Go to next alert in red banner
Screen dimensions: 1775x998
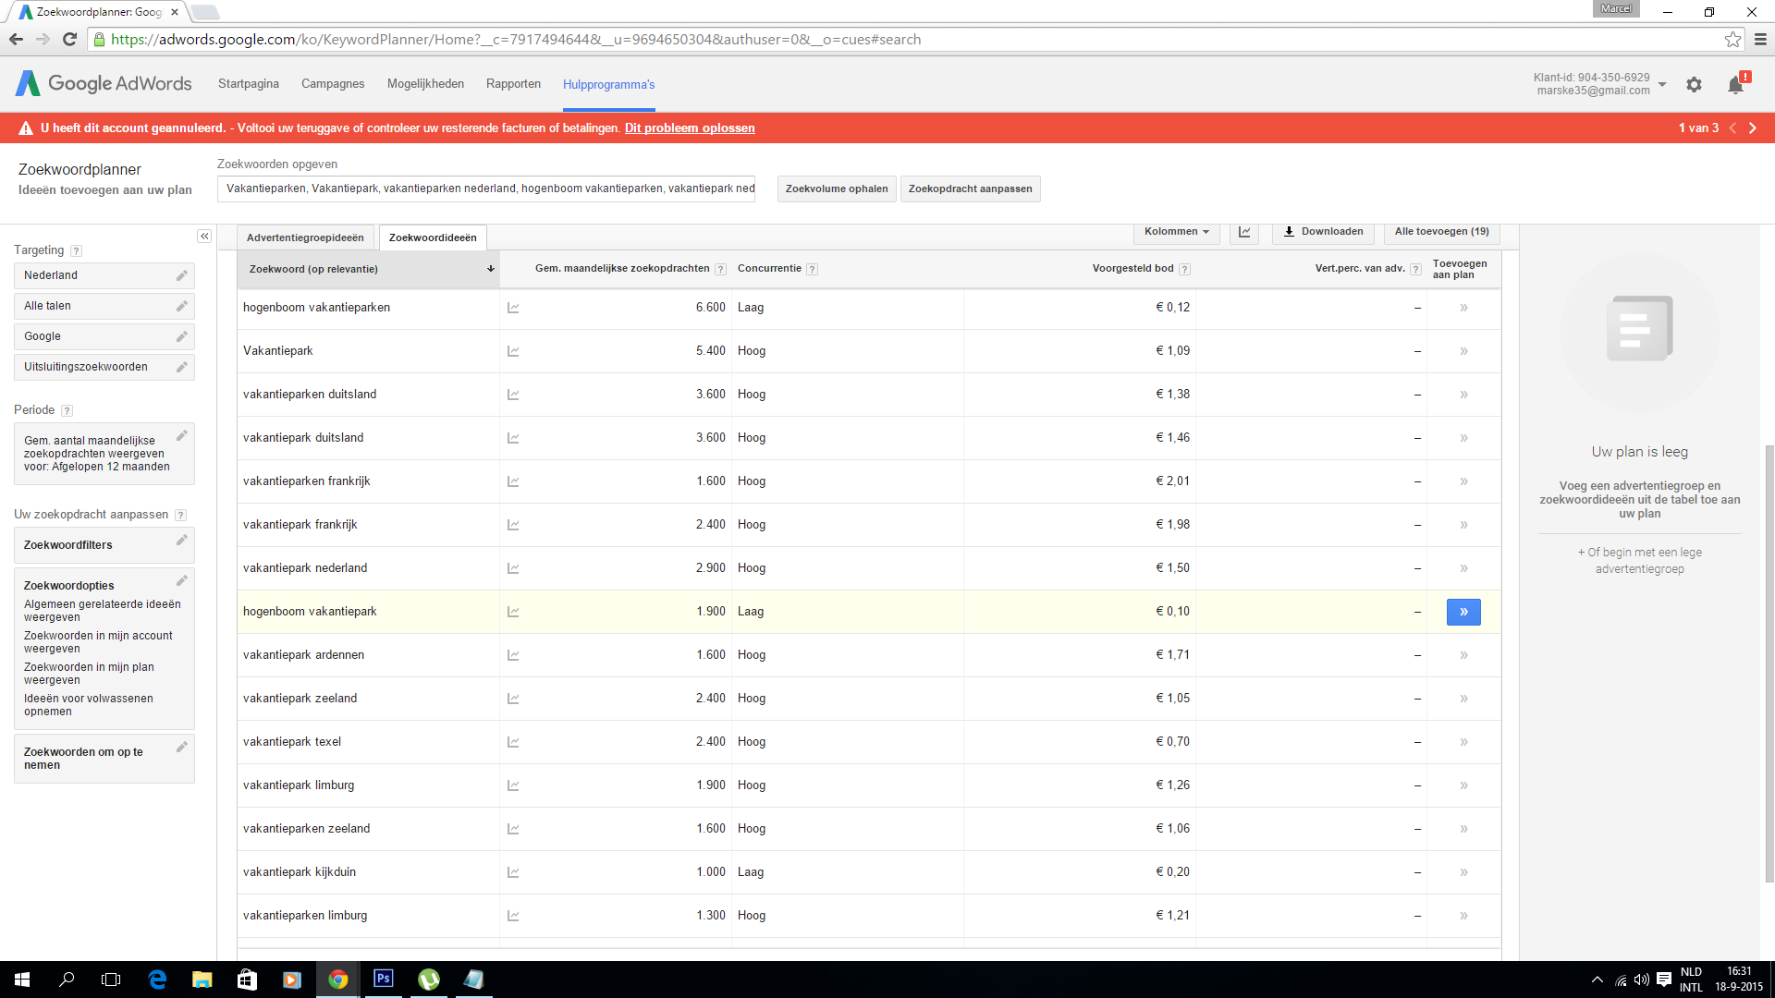(1752, 128)
